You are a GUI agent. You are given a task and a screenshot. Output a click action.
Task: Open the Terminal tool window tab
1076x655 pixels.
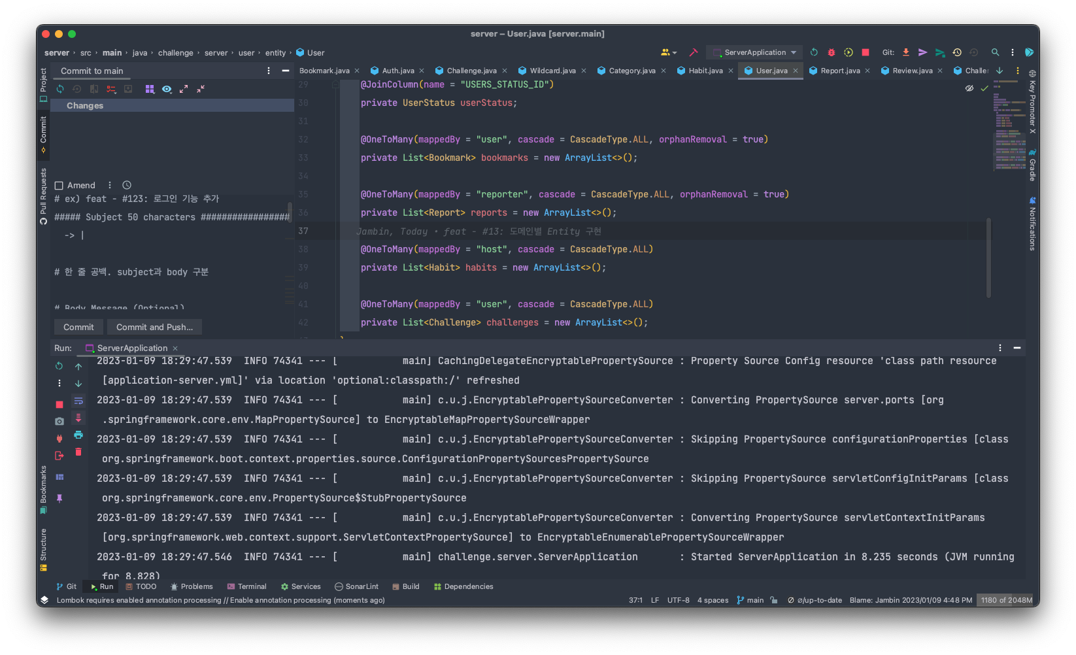click(x=246, y=587)
